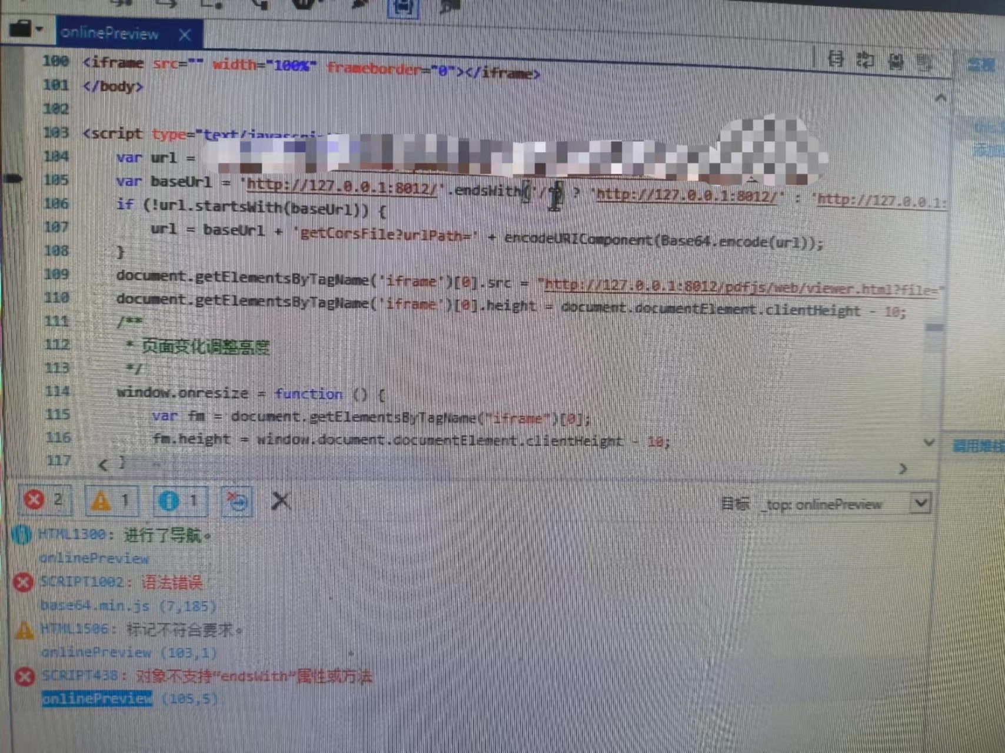Image resolution: width=1005 pixels, height=753 pixels.
Task: Toggle the errors filter showing 2
Action: (45, 500)
